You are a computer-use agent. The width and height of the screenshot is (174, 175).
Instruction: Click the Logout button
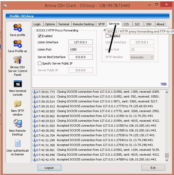[49, 168]
